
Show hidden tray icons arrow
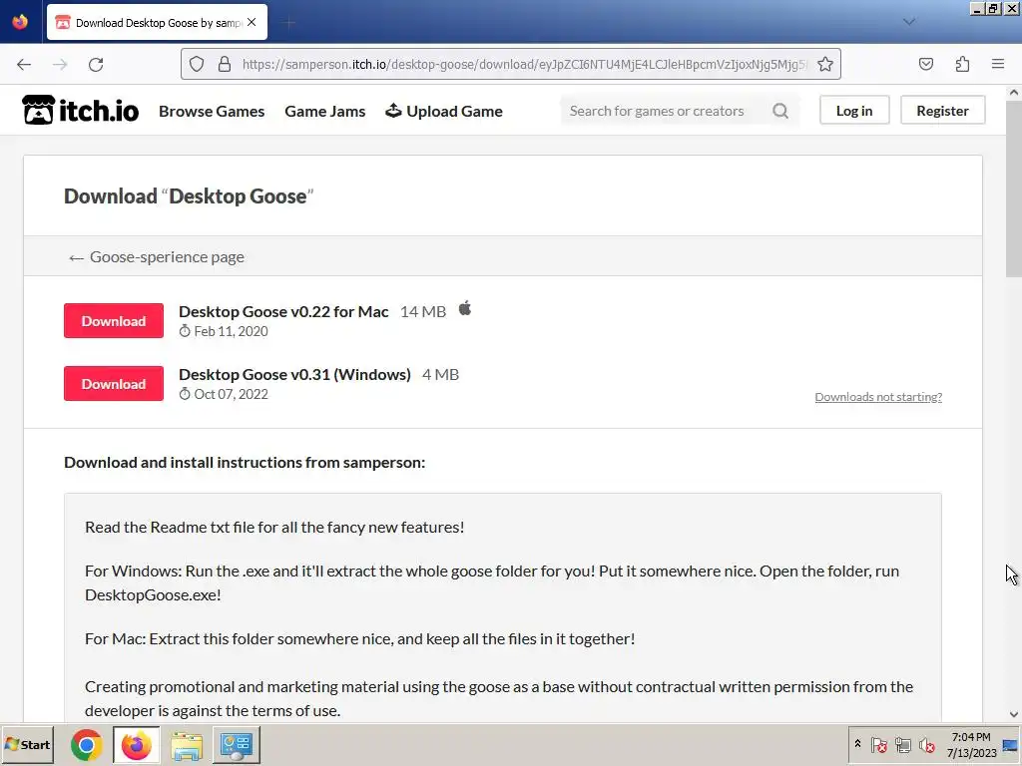click(x=857, y=744)
